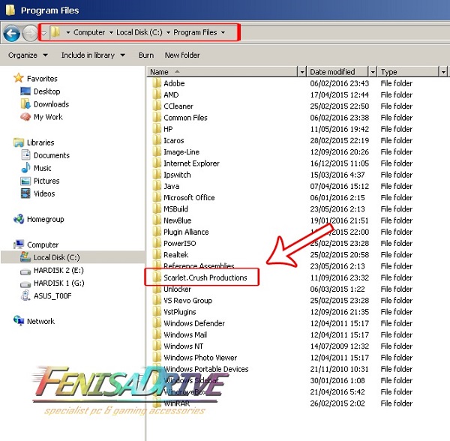The width and height of the screenshot is (450, 441).
Task: Click the Videos film strip icon
Action: coord(25,193)
